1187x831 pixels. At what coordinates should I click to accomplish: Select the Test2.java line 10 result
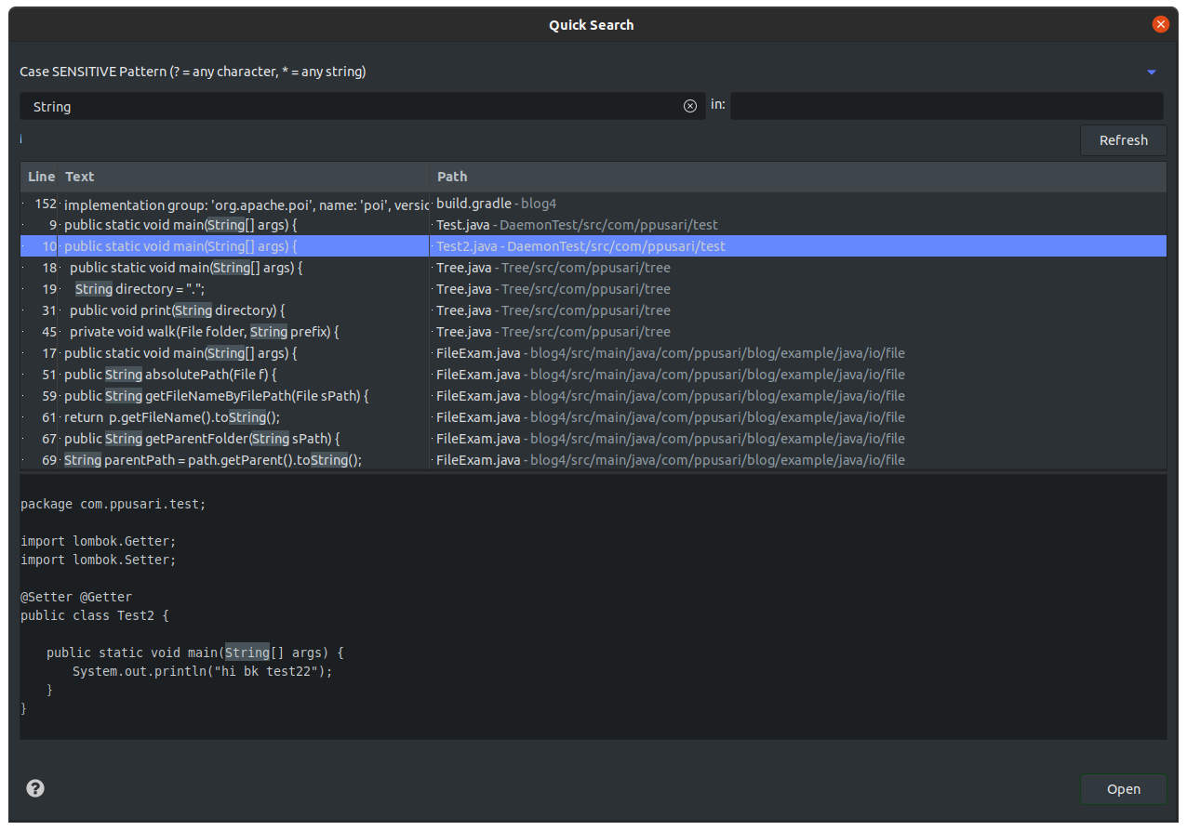point(593,246)
